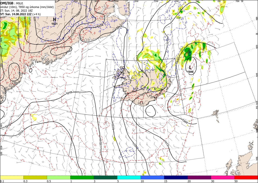The height and width of the screenshot is (183, 258).
Task: Click the navy legend swatch labelled 15
Action: pos(176,177)
